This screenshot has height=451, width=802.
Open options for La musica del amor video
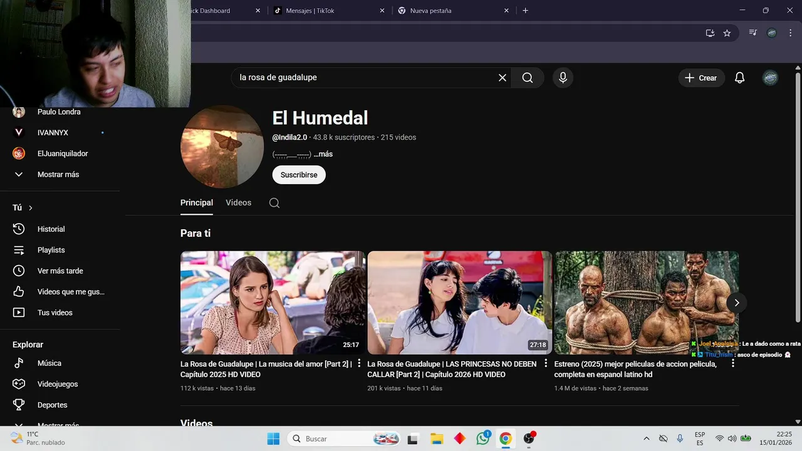pyautogui.click(x=359, y=363)
